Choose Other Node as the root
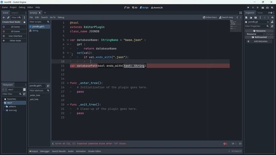Image resolution: width=276 pixels, height=155 pixels. click(x=14, y=40)
